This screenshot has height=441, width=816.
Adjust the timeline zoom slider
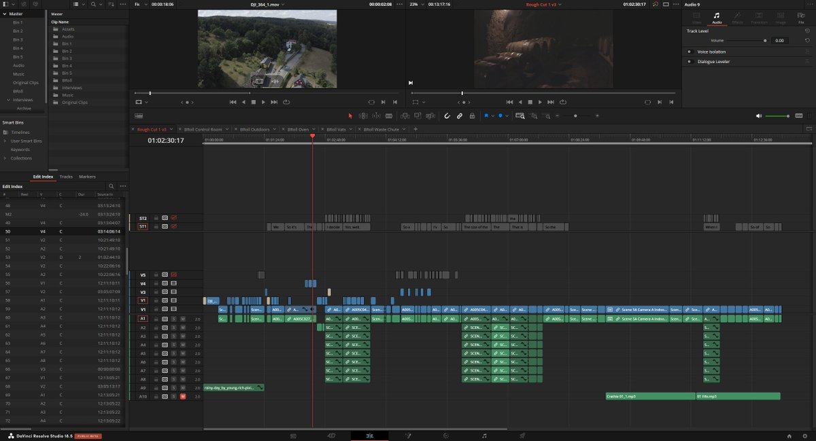click(x=576, y=116)
